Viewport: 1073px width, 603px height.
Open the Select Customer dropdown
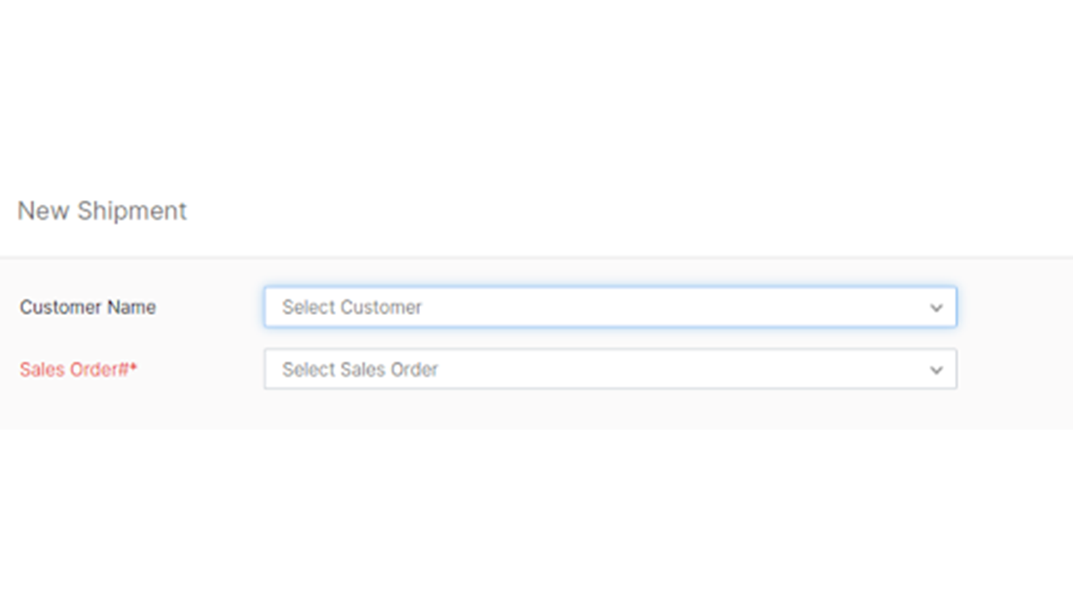pos(609,307)
